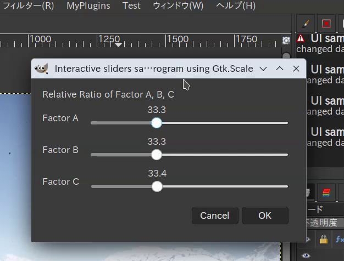
Task: Click the GIMP Wilber icon in the dialog title
Action: tap(41, 69)
